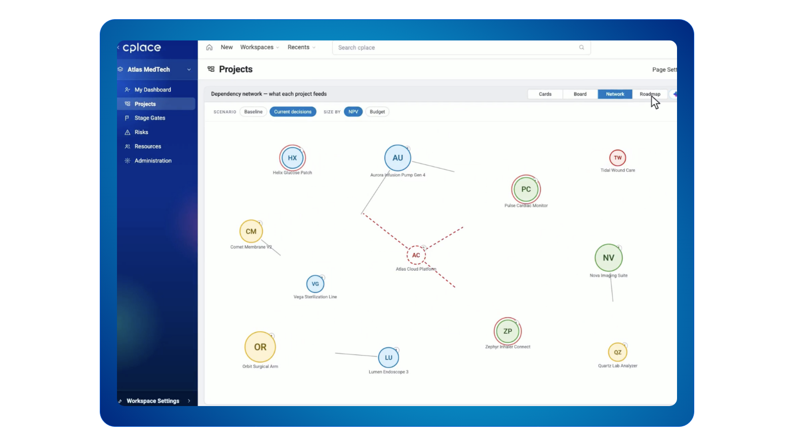Select Current decisions scenario
Viewport: 794px width, 446px height.
[x=293, y=112]
